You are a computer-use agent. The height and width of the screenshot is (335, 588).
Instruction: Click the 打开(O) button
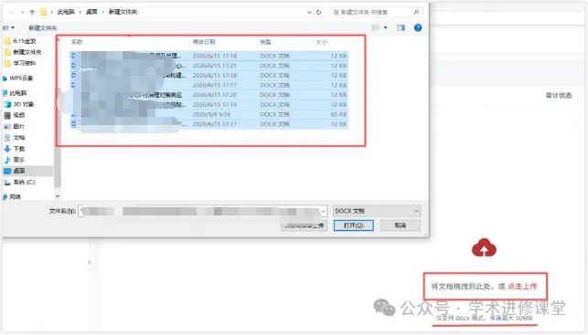353,225
